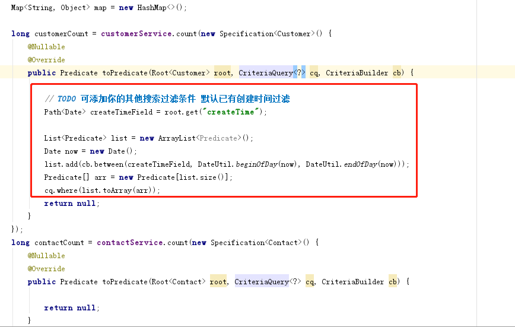Click the @Override annotation under contactCount

pos(46,269)
